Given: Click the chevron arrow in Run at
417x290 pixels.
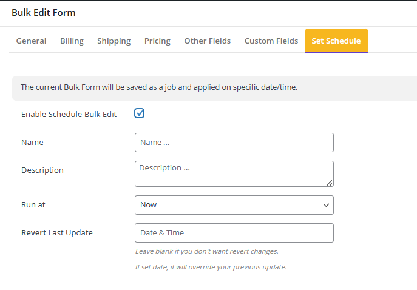Looking at the screenshot, I should click(x=326, y=205).
